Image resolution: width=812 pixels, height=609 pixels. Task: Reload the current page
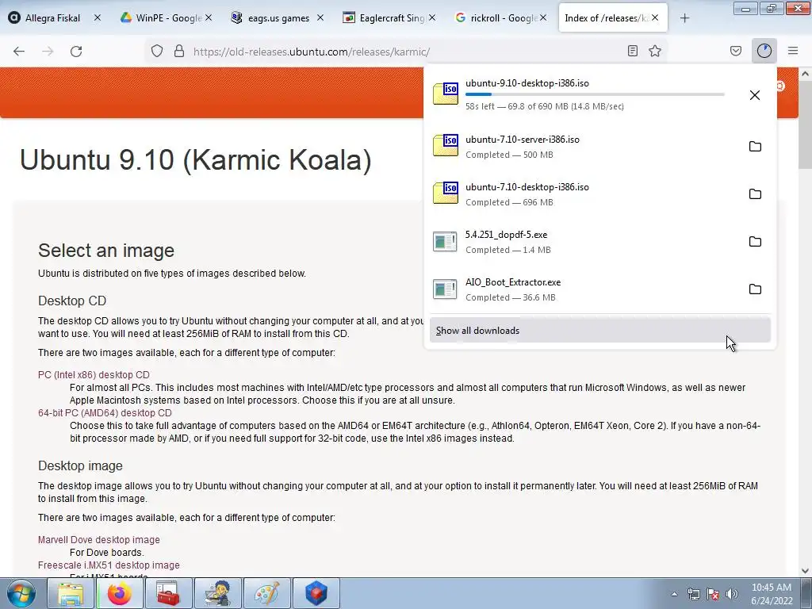[76, 52]
